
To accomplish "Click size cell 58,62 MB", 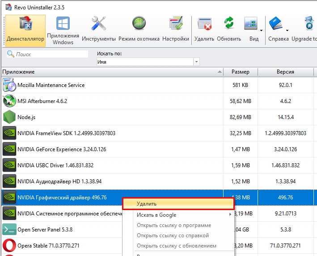I will coord(241,101).
